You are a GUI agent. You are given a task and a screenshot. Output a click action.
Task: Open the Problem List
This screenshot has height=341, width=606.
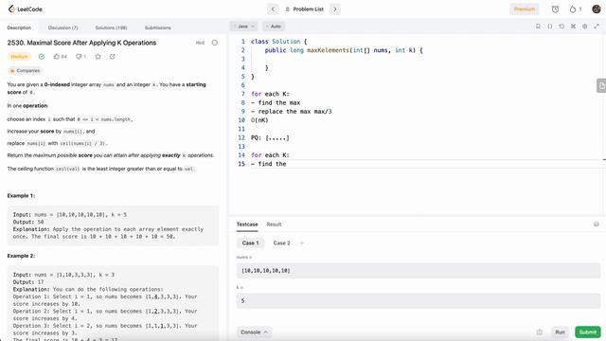pos(304,9)
